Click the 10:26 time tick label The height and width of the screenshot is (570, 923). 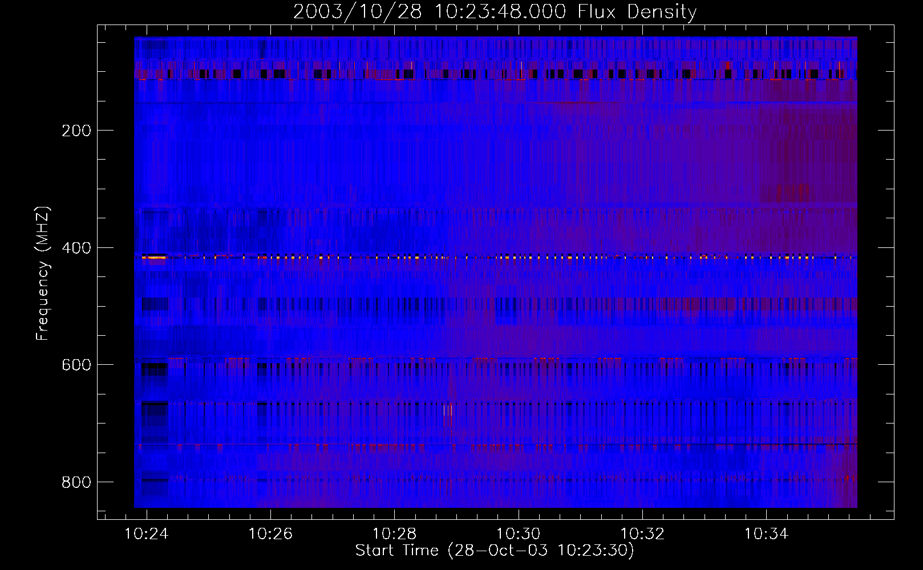(x=270, y=534)
